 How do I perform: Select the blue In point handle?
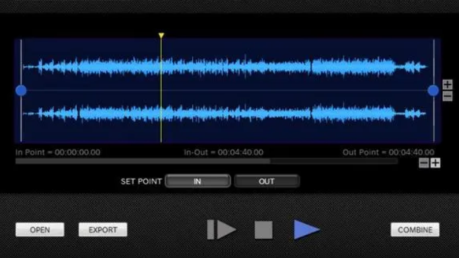[21, 90]
